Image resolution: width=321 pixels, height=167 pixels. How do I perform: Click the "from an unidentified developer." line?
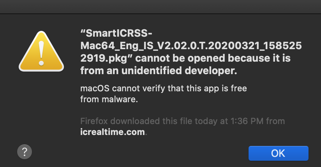pos(159,71)
